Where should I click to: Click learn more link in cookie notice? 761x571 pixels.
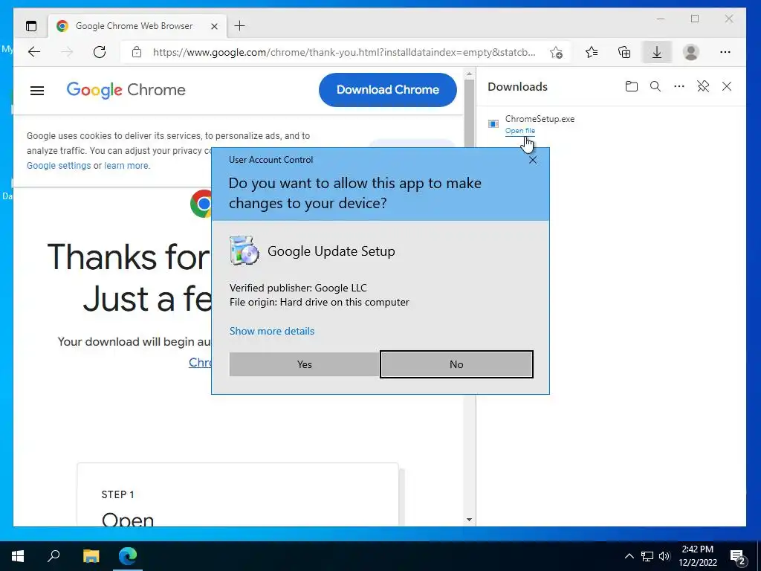point(126,166)
